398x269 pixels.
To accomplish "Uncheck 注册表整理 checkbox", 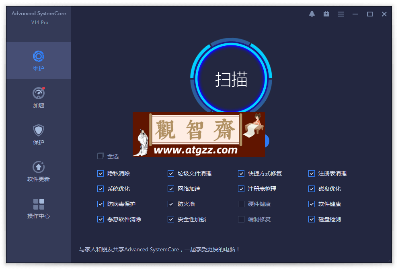I will (x=241, y=189).
